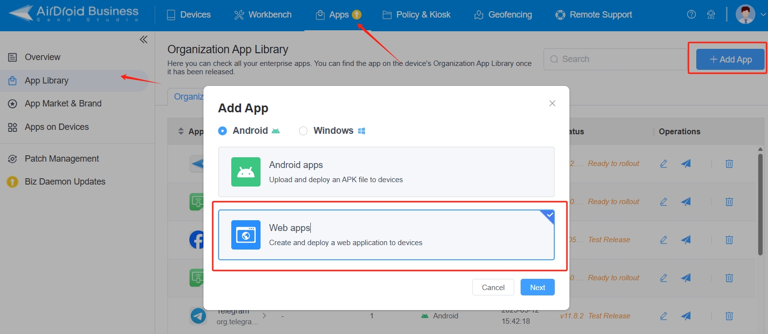The width and height of the screenshot is (768, 334).
Task: Click the Add App button
Action: point(730,59)
